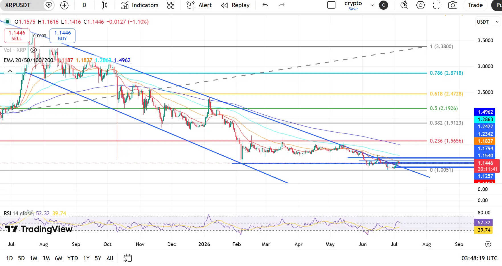
Task: Add a symbol to compare with plus icon
Action: [x=65, y=5]
